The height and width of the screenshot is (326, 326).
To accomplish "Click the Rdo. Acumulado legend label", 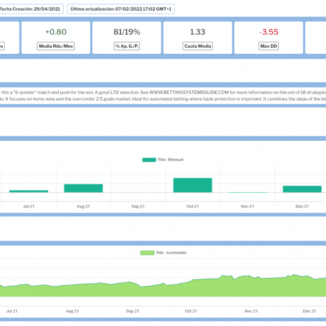I will tap(171, 253).
